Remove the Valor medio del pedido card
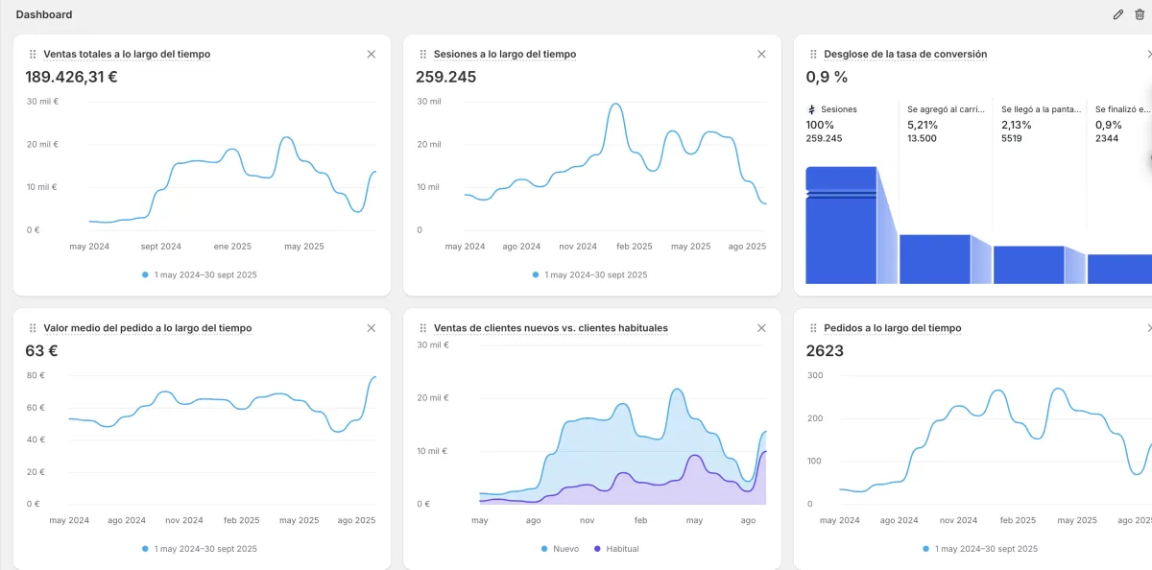Viewport: 1152px width, 570px height. (x=372, y=328)
